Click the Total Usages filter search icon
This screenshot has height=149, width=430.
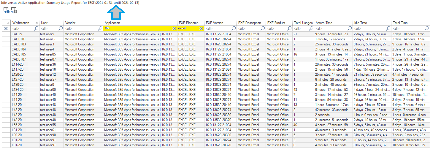[311, 28]
